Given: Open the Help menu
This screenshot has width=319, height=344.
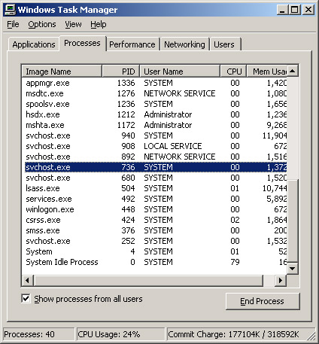Looking at the screenshot, I should (99, 24).
